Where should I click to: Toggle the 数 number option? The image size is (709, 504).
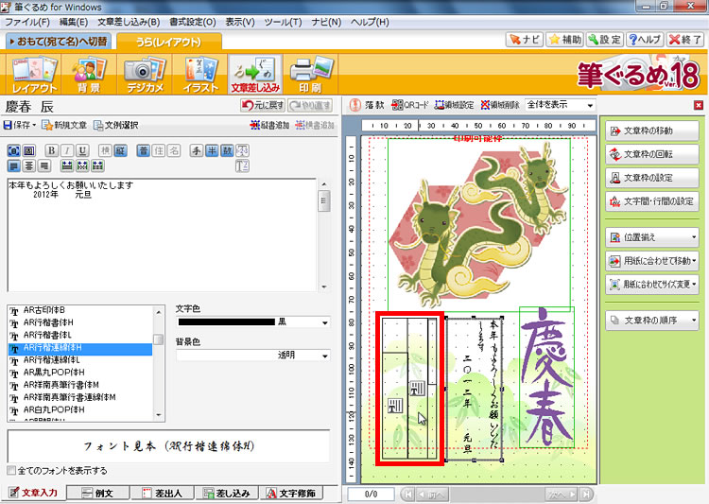pyautogui.click(x=227, y=150)
